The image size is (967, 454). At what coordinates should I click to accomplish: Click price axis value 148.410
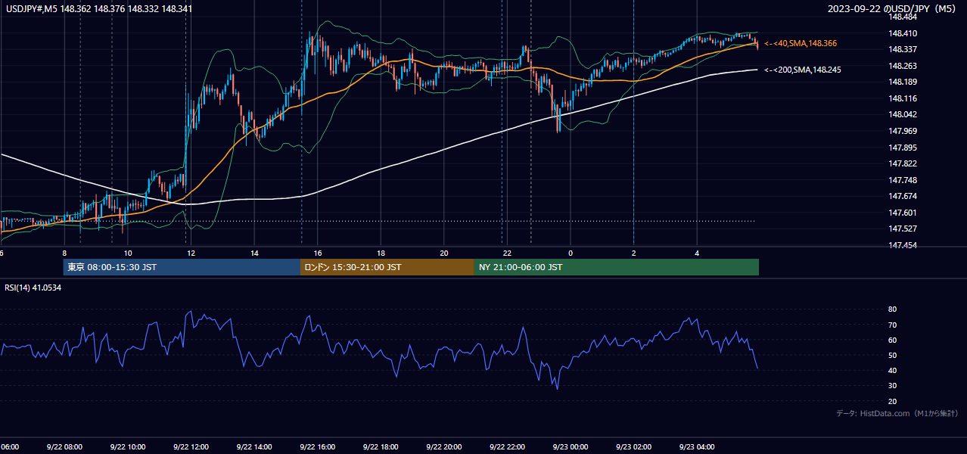tap(903, 33)
